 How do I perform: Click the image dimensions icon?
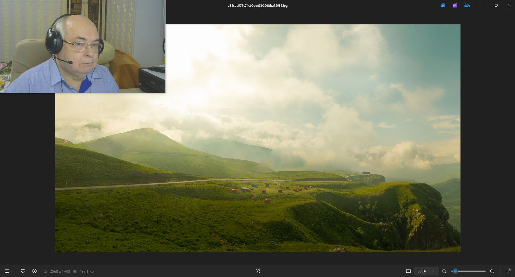coord(45,271)
